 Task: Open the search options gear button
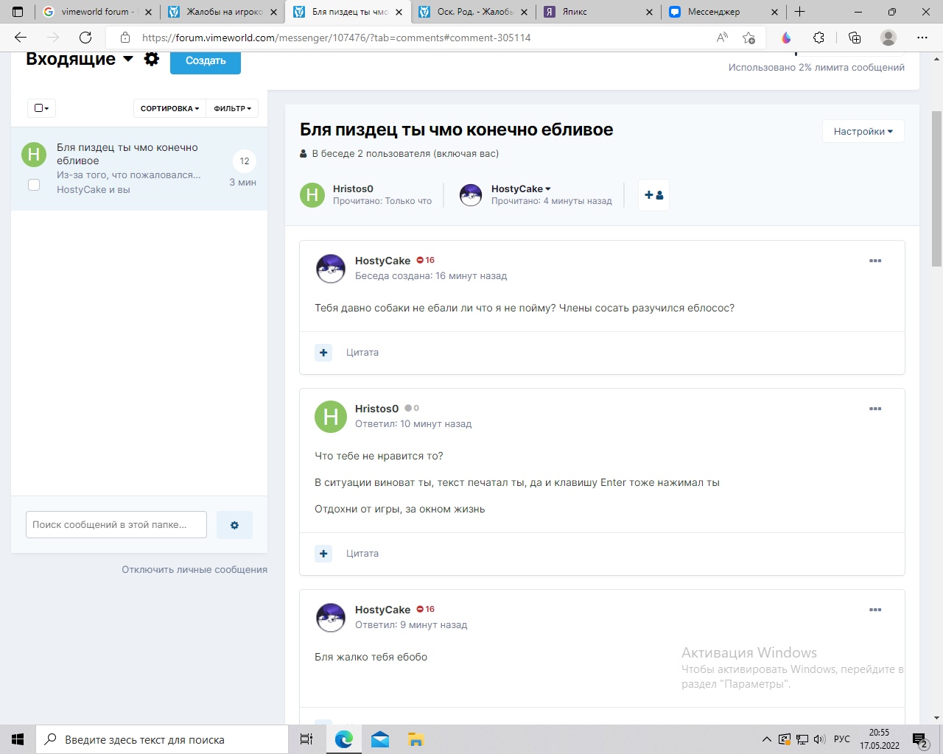pyautogui.click(x=234, y=525)
